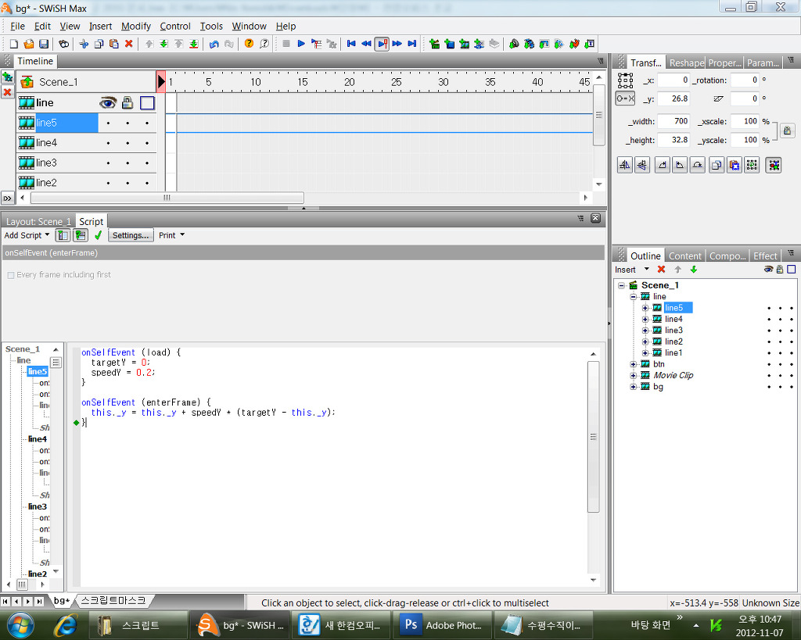
Task: Click the Paste clipboard toolbar icon
Action: [114, 44]
